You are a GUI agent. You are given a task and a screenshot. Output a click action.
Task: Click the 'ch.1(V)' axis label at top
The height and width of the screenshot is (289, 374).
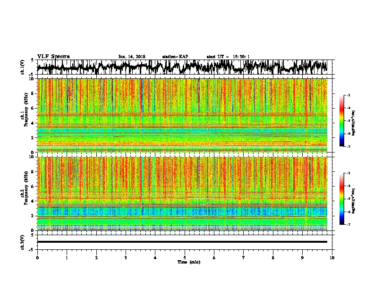[23, 67]
